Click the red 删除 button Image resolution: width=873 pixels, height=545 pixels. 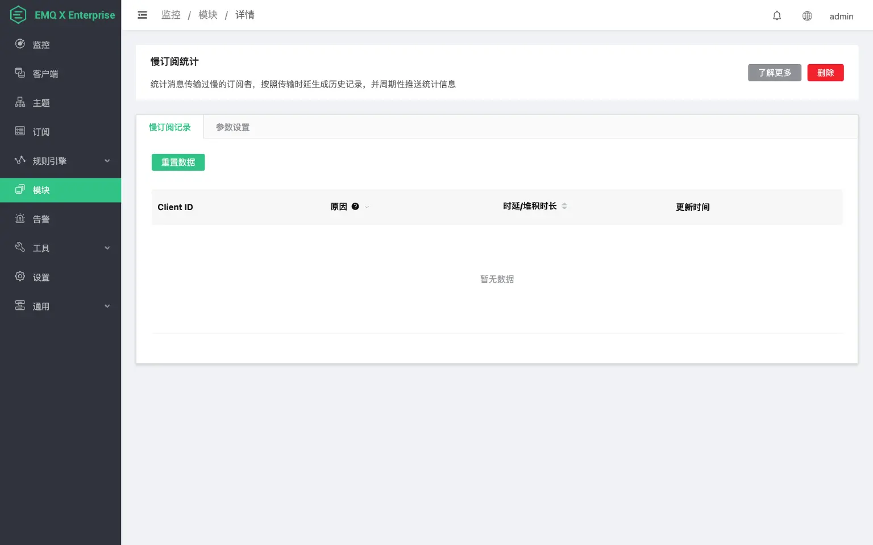pyautogui.click(x=825, y=73)
